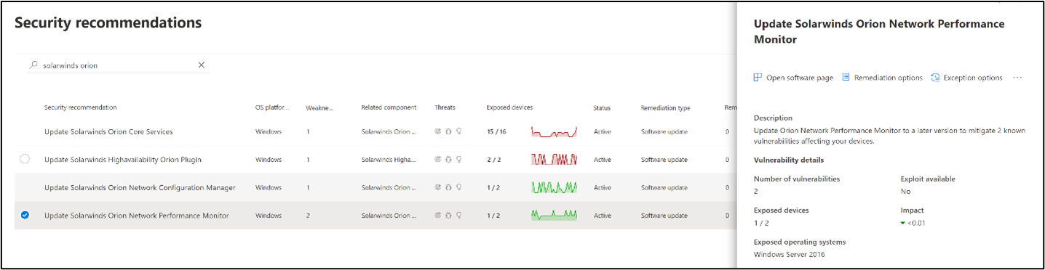Click the '15 / 16' exposed devices value
The height and width of the screenshot is (270, 1045).
[x=496, y=132]
